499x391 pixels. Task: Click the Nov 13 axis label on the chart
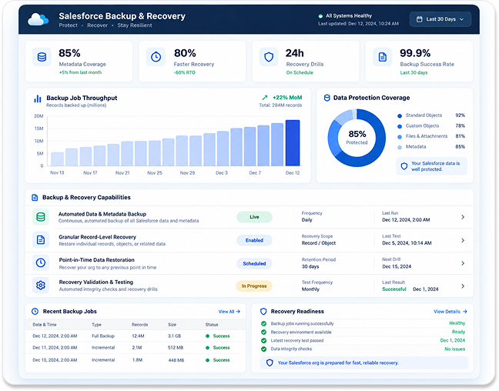[x=57, y=172]
